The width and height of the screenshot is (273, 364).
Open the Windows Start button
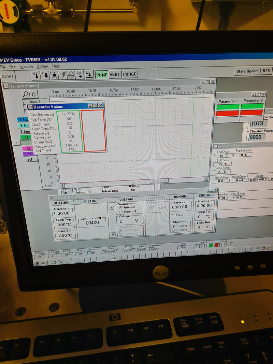[x=41, y=263]
